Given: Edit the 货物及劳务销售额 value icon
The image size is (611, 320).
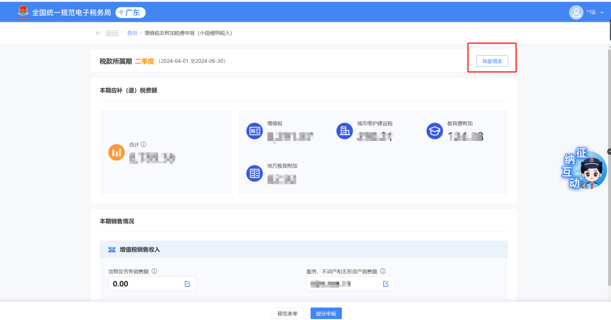Looking at the screenshot, I should (187, 284).
